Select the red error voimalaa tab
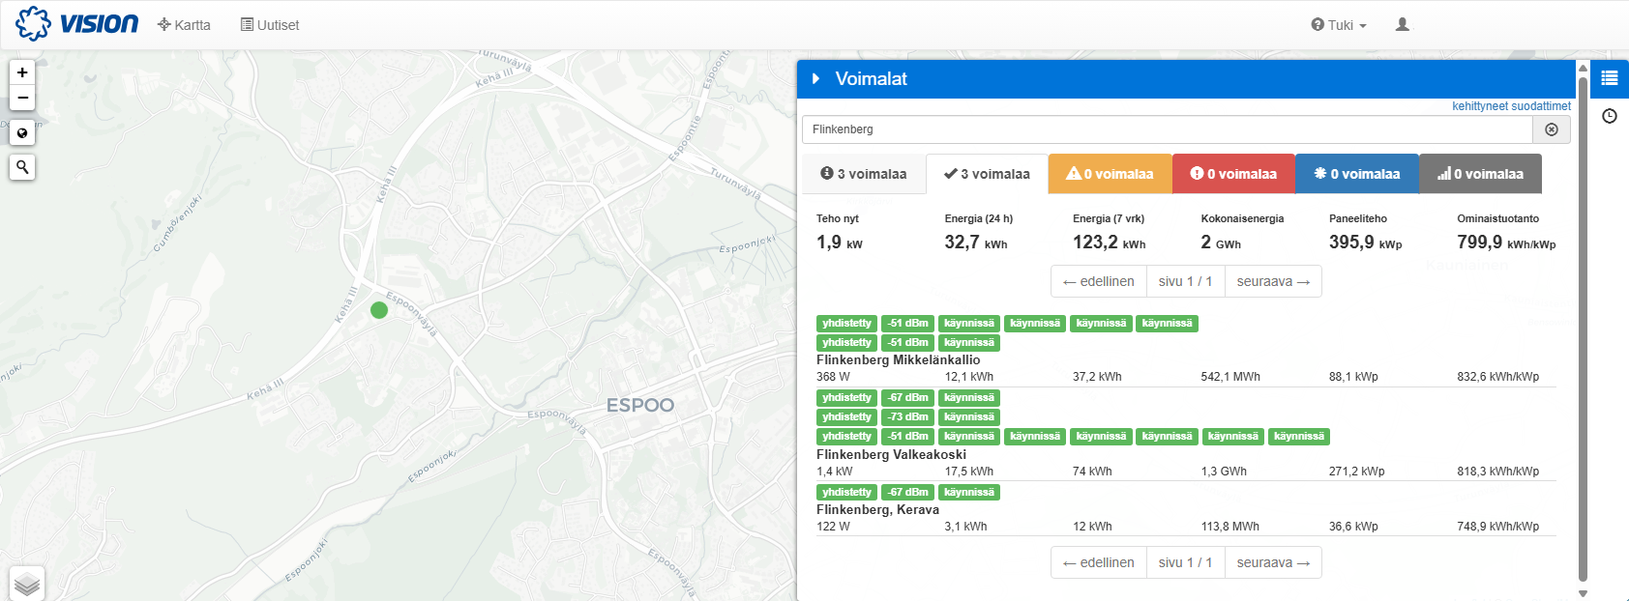The height and width of the screenshot is (601, 1629). coord(1233,174)
